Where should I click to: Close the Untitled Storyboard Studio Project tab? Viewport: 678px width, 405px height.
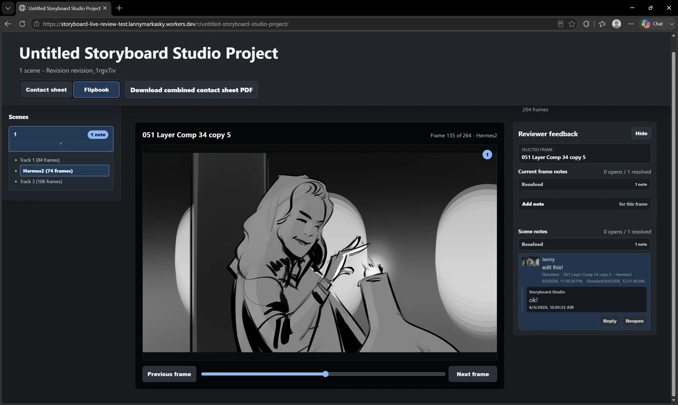[105, 8]
